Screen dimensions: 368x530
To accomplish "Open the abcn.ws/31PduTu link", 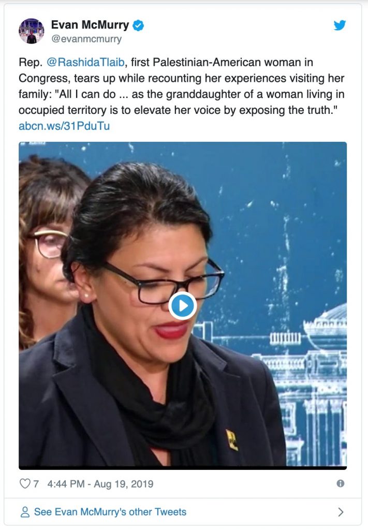I will tap(64, 126).
